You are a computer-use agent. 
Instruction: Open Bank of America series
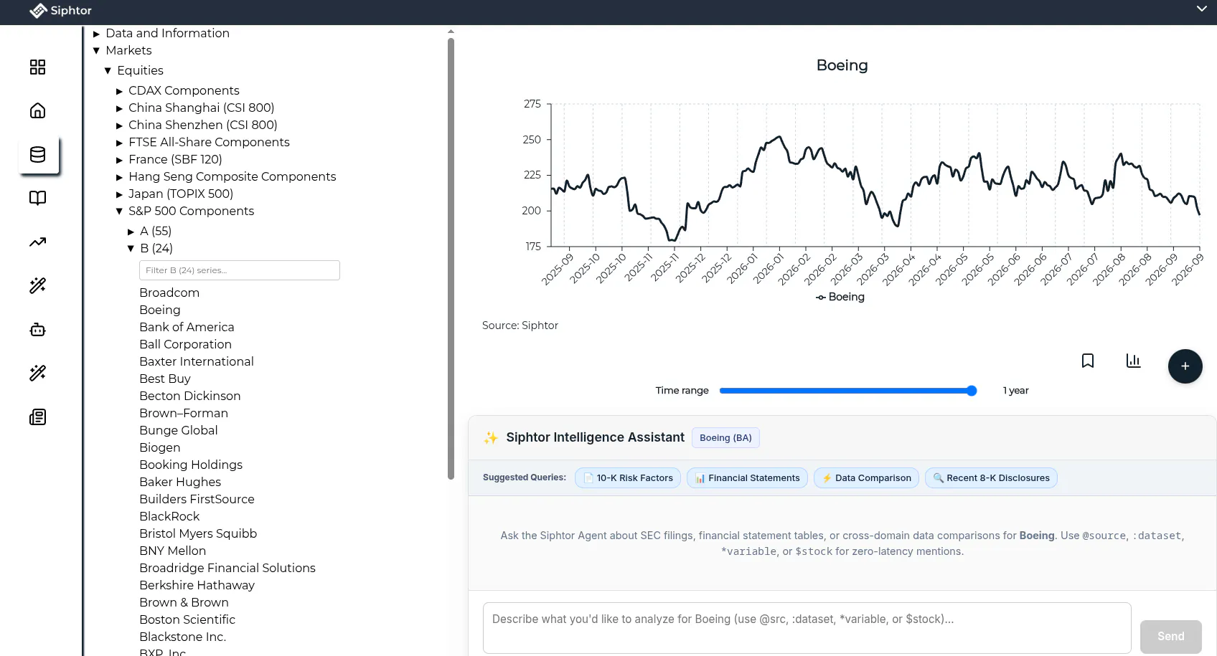pyautogui.click(x=187, y=327)
